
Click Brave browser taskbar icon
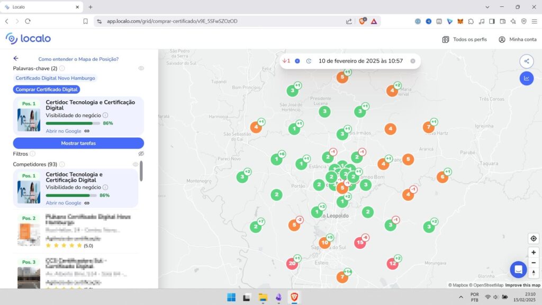[294, 297]
